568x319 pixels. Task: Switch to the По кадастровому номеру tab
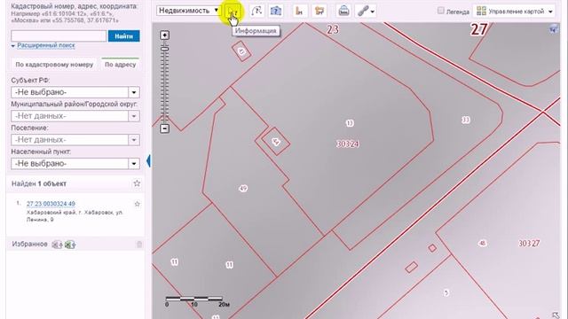[54, 65]
